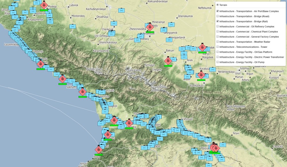The height and width of the screenshot is (167, 287).
Task: Click the Karachayevsk city label
Action: (x=101, y=51)
